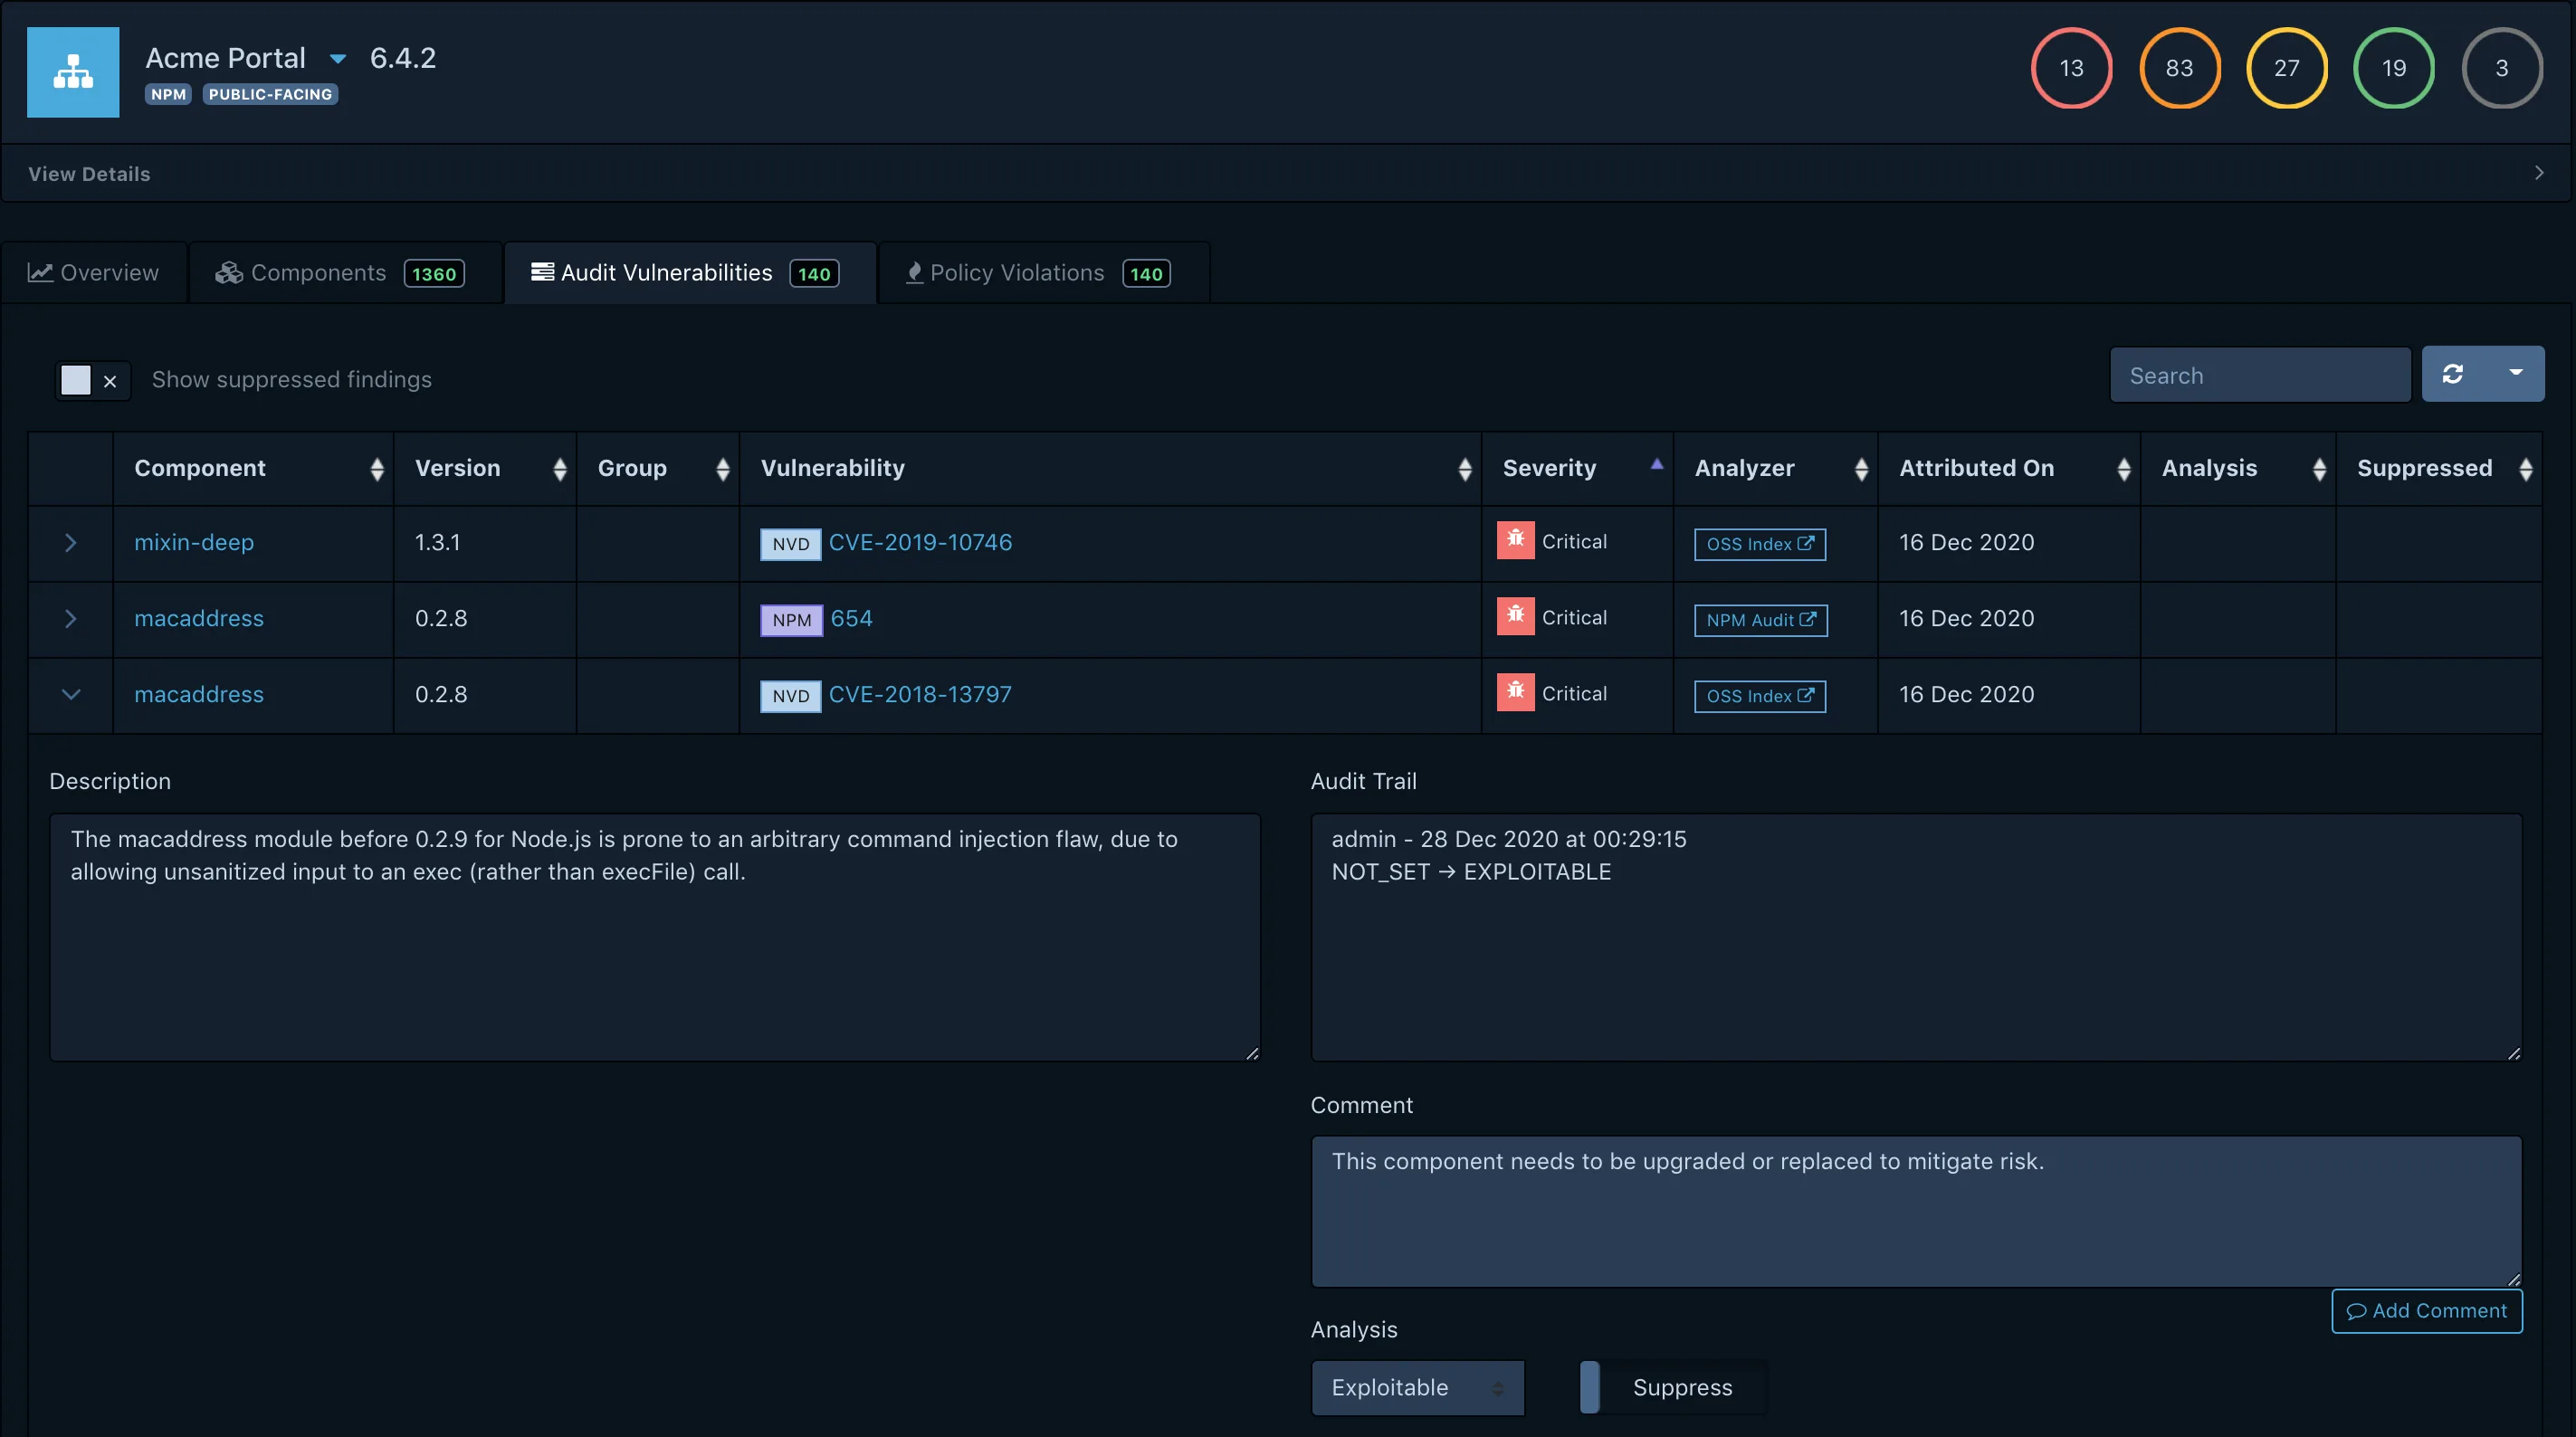The height and width of the screenshot is (1437, 2576).
Task: Click inside the Search findings field
Action: (2259, 374)
